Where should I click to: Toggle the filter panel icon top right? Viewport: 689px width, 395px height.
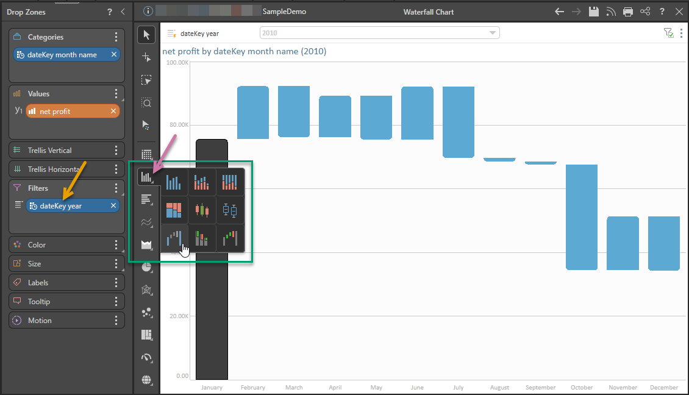[668, 33]
